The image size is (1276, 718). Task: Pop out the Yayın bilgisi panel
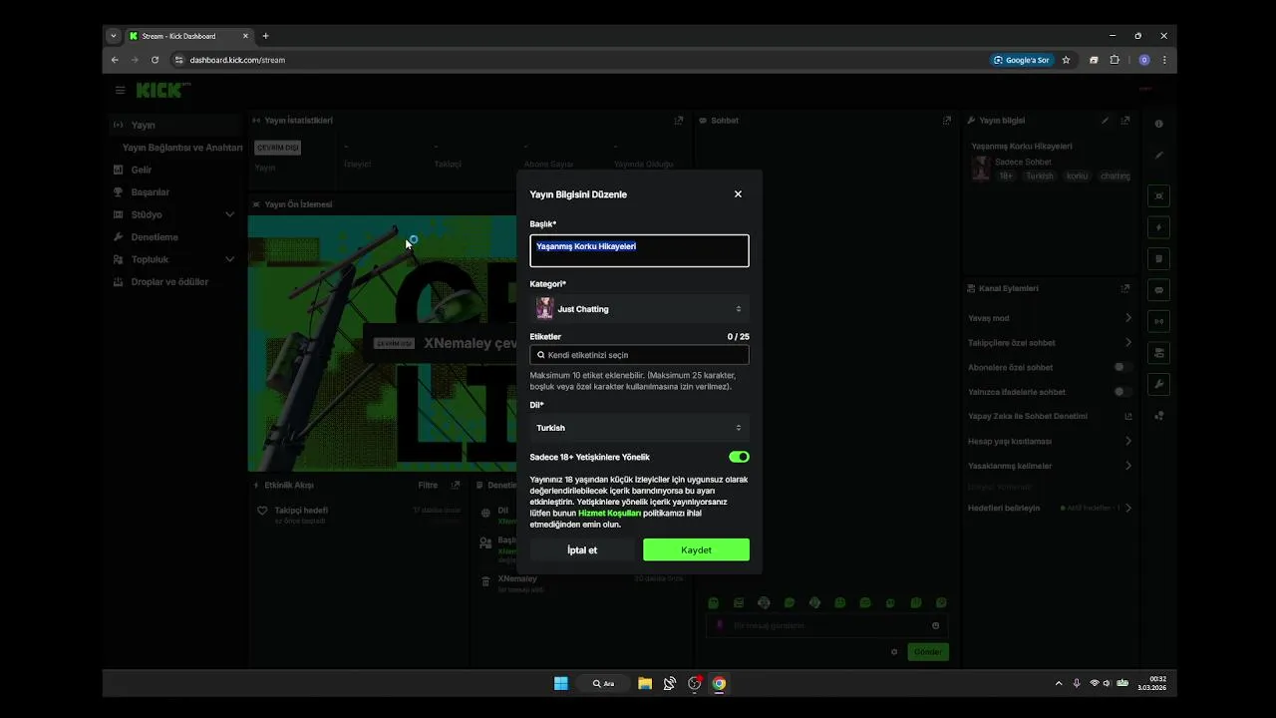click(1125, 121)
